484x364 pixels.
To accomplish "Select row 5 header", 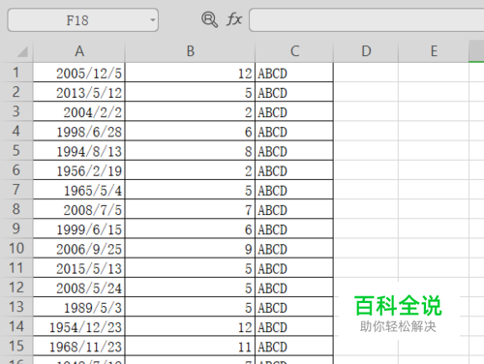I will point(16,150).
